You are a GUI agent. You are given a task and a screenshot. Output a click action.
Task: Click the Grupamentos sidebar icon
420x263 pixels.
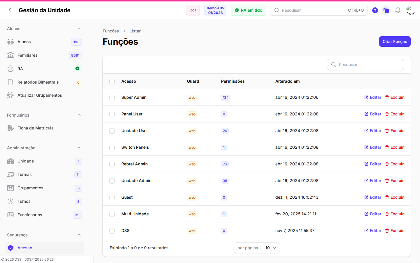click(x=10, y=188)
